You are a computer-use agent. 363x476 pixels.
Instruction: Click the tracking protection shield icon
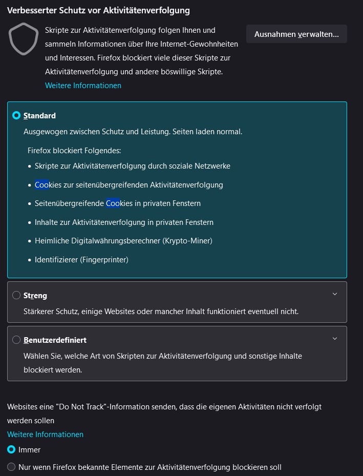point(24,40)
